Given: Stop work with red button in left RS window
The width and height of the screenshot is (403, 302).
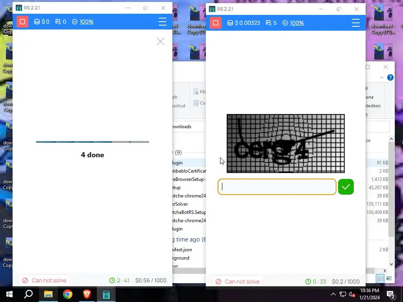Looking at the screenshot, I should [x=22, y=22].
